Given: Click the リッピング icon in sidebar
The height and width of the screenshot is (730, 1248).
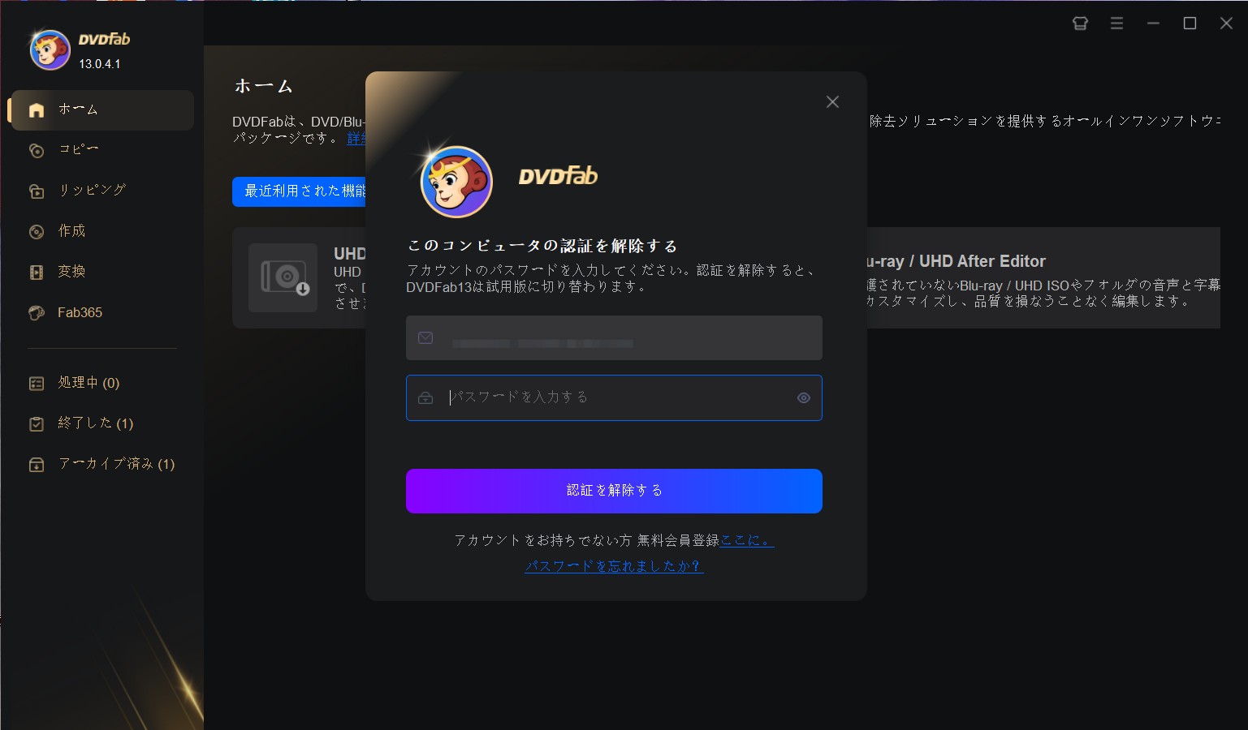Looking at the screenshot, I should click(x=37, y=191).
